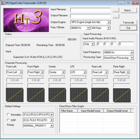Click the Rear Right transfer curve graph
This screenshot has width=140, height=139.
[122, 95]
